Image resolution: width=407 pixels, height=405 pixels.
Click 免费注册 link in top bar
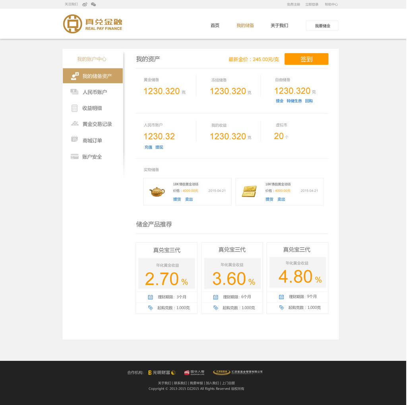(293, 4)
